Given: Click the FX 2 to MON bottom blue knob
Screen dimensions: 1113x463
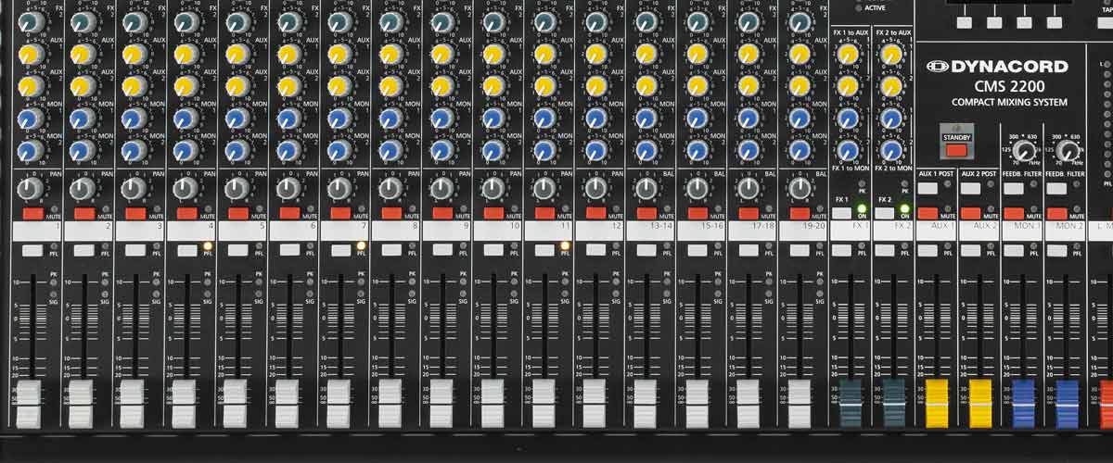Looking at the screenshot, I should click(891, 150).
